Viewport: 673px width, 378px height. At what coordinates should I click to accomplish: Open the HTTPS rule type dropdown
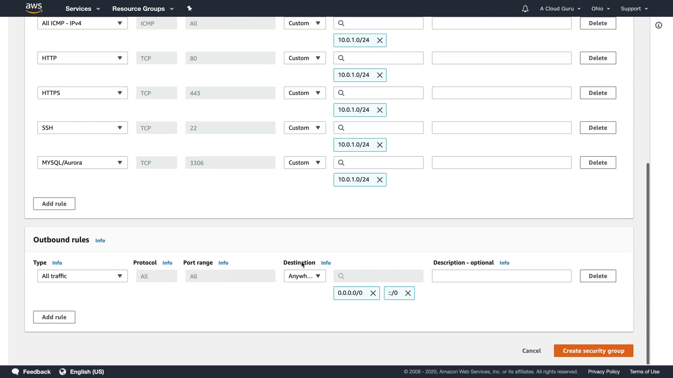point(82,93)
